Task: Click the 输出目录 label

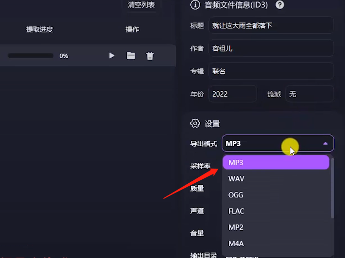Action: point(204,255)
